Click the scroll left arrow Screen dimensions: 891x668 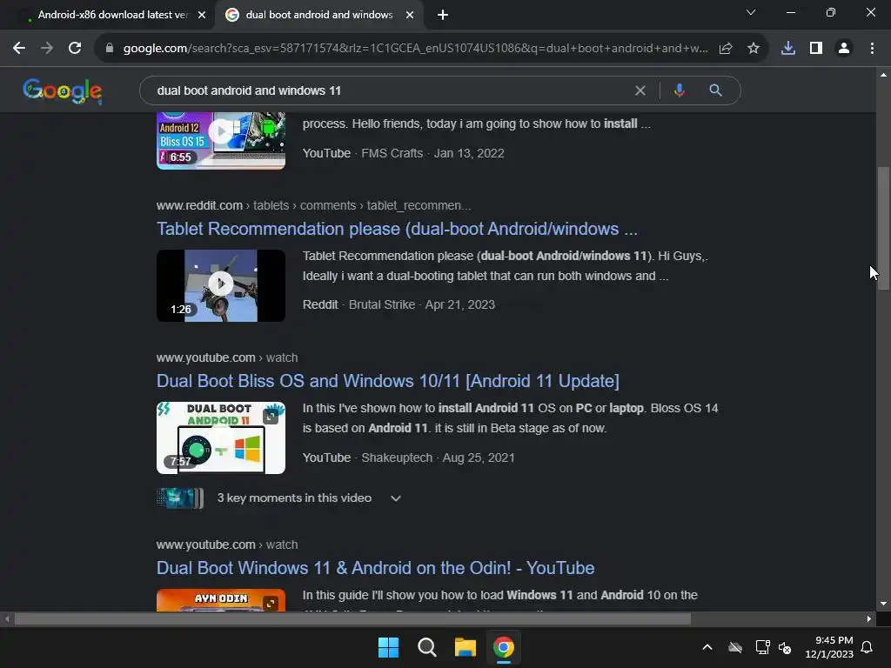point(7,619)
